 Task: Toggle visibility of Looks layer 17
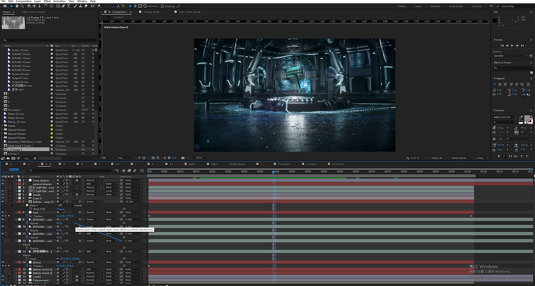click(3, 276)
